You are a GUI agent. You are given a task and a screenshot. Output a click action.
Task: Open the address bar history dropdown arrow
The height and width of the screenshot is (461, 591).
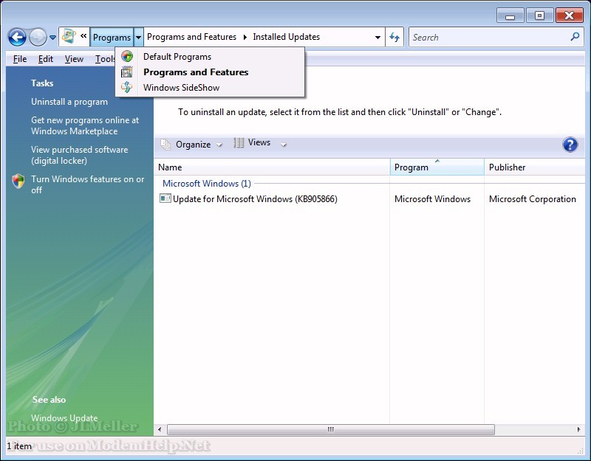tap(378, 37)
